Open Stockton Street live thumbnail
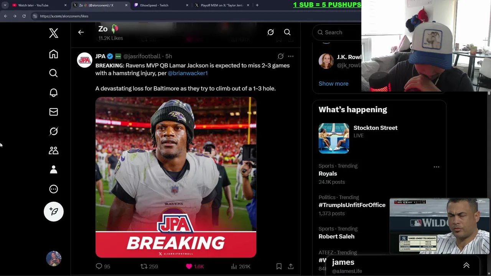 [334, 138]
